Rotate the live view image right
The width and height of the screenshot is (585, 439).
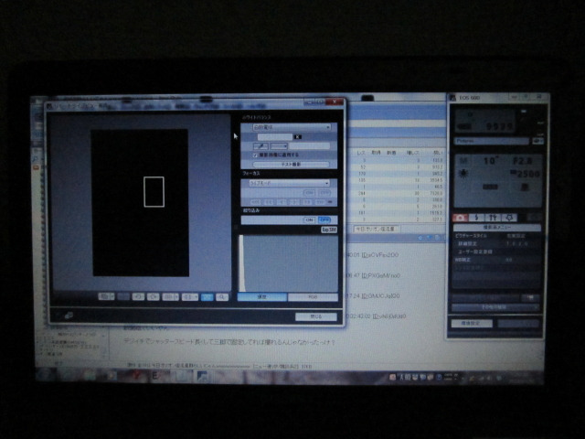coord(153,296)
